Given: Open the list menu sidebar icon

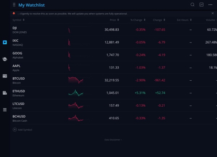Looking at the screenshot, I should pos(5,110).
